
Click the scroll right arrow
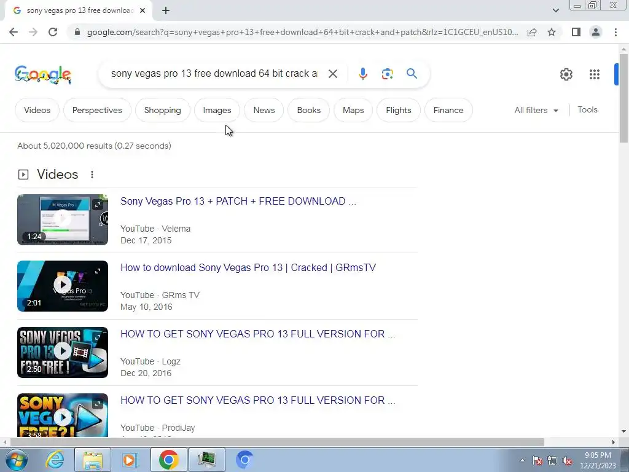(614, 442)
